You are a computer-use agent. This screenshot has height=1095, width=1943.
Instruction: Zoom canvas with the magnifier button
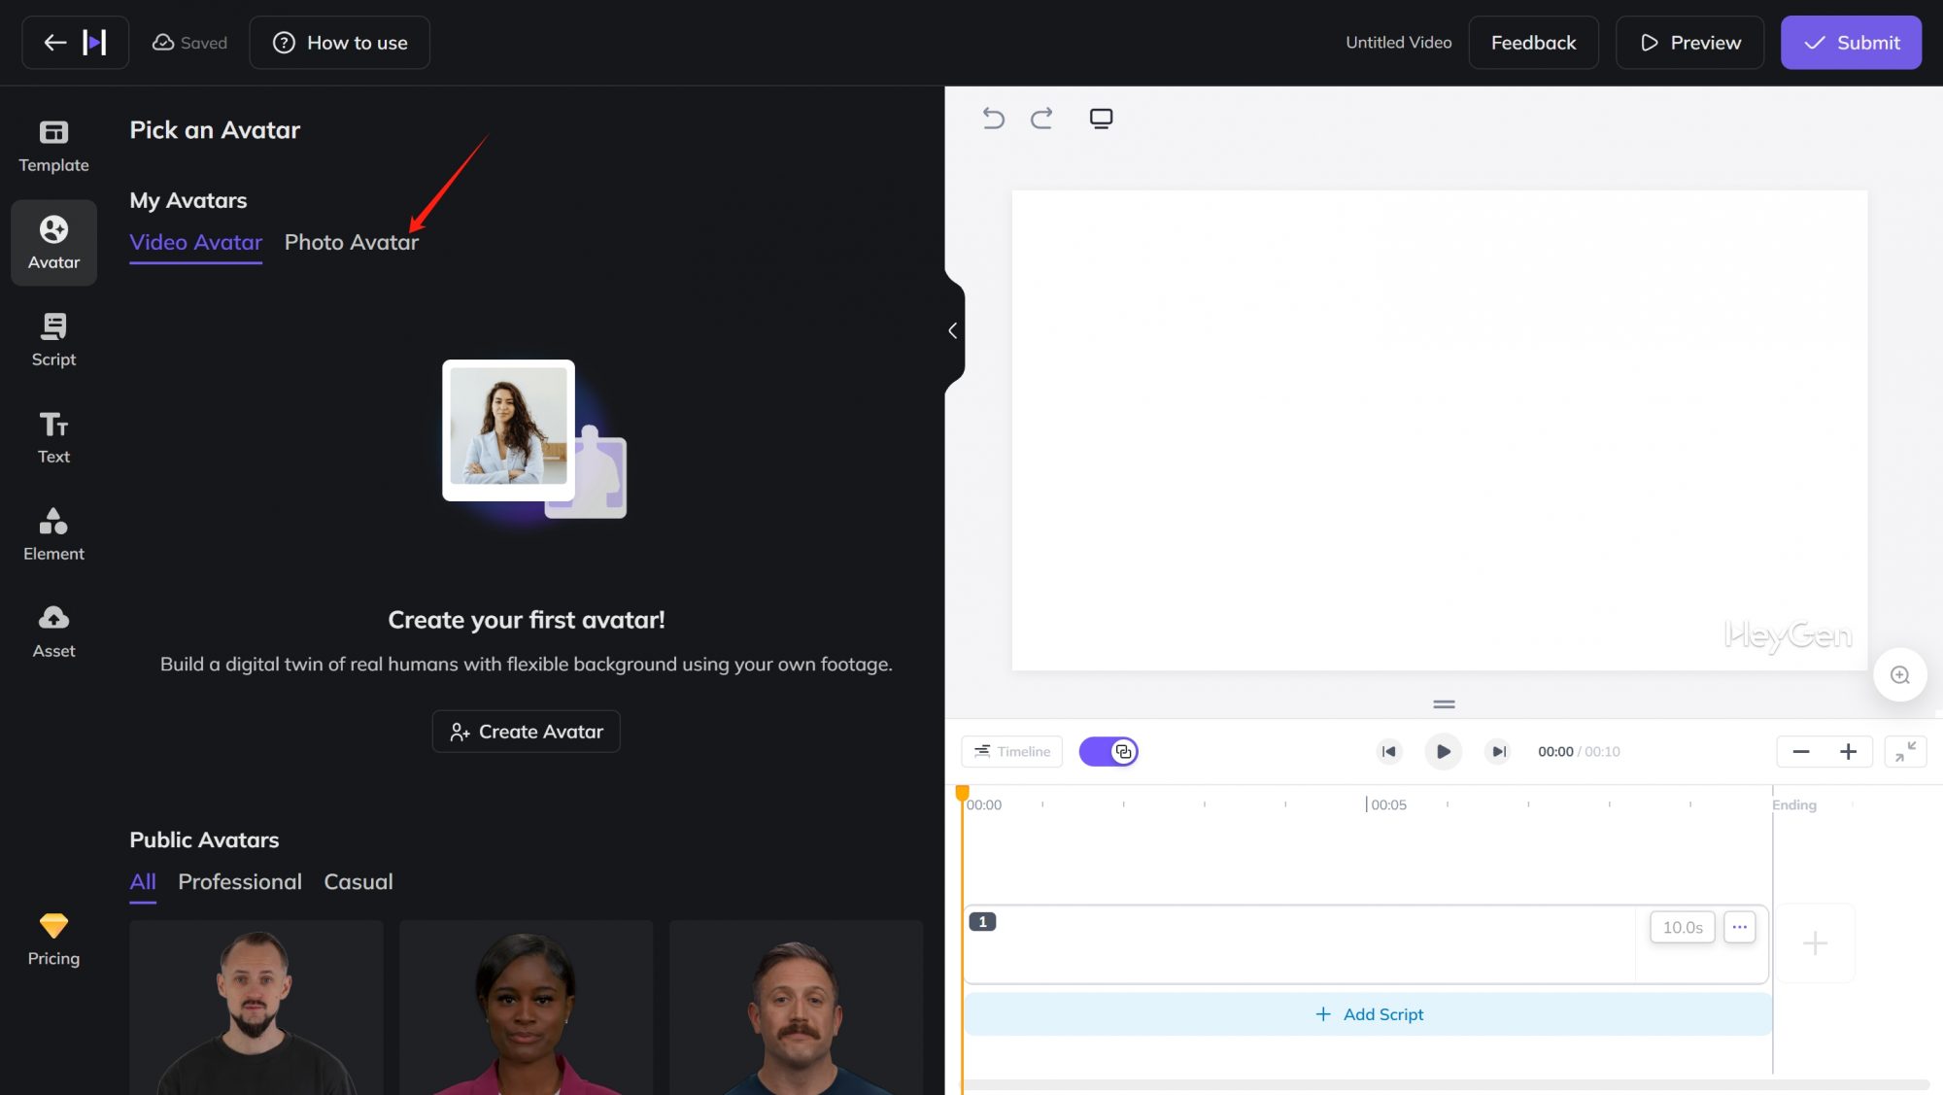(x=1899, y=674)
